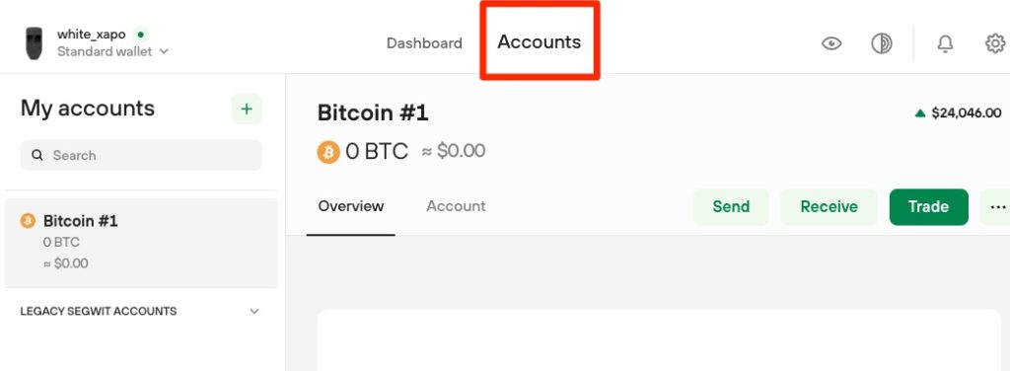
Task: Click the Receive button
Action: 829,207
